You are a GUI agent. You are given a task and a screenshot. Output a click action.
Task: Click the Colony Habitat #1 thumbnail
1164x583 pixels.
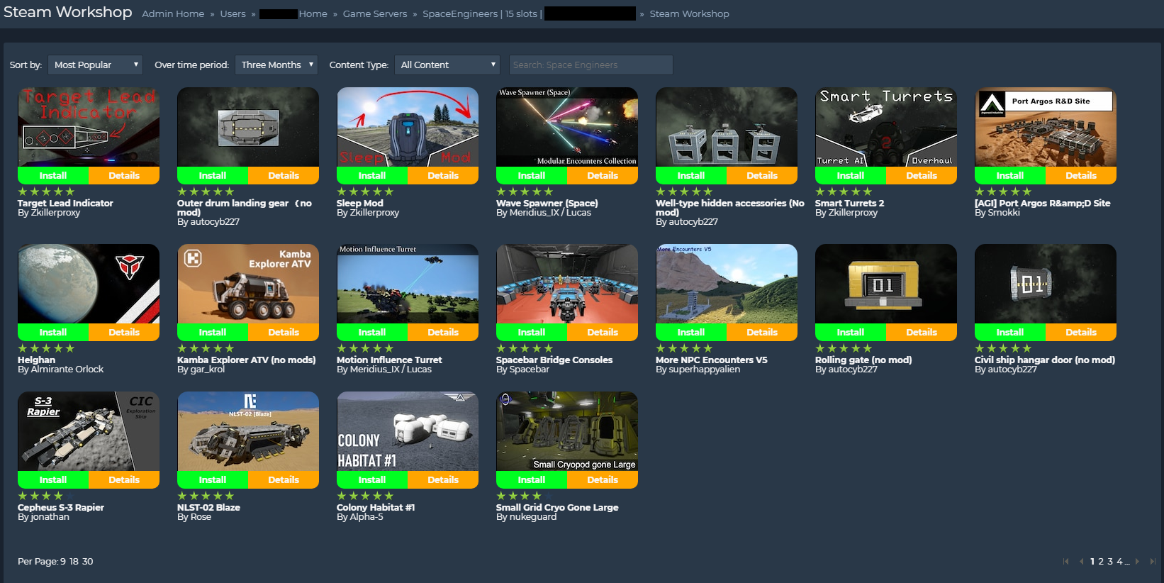click(x=408, y=431)
